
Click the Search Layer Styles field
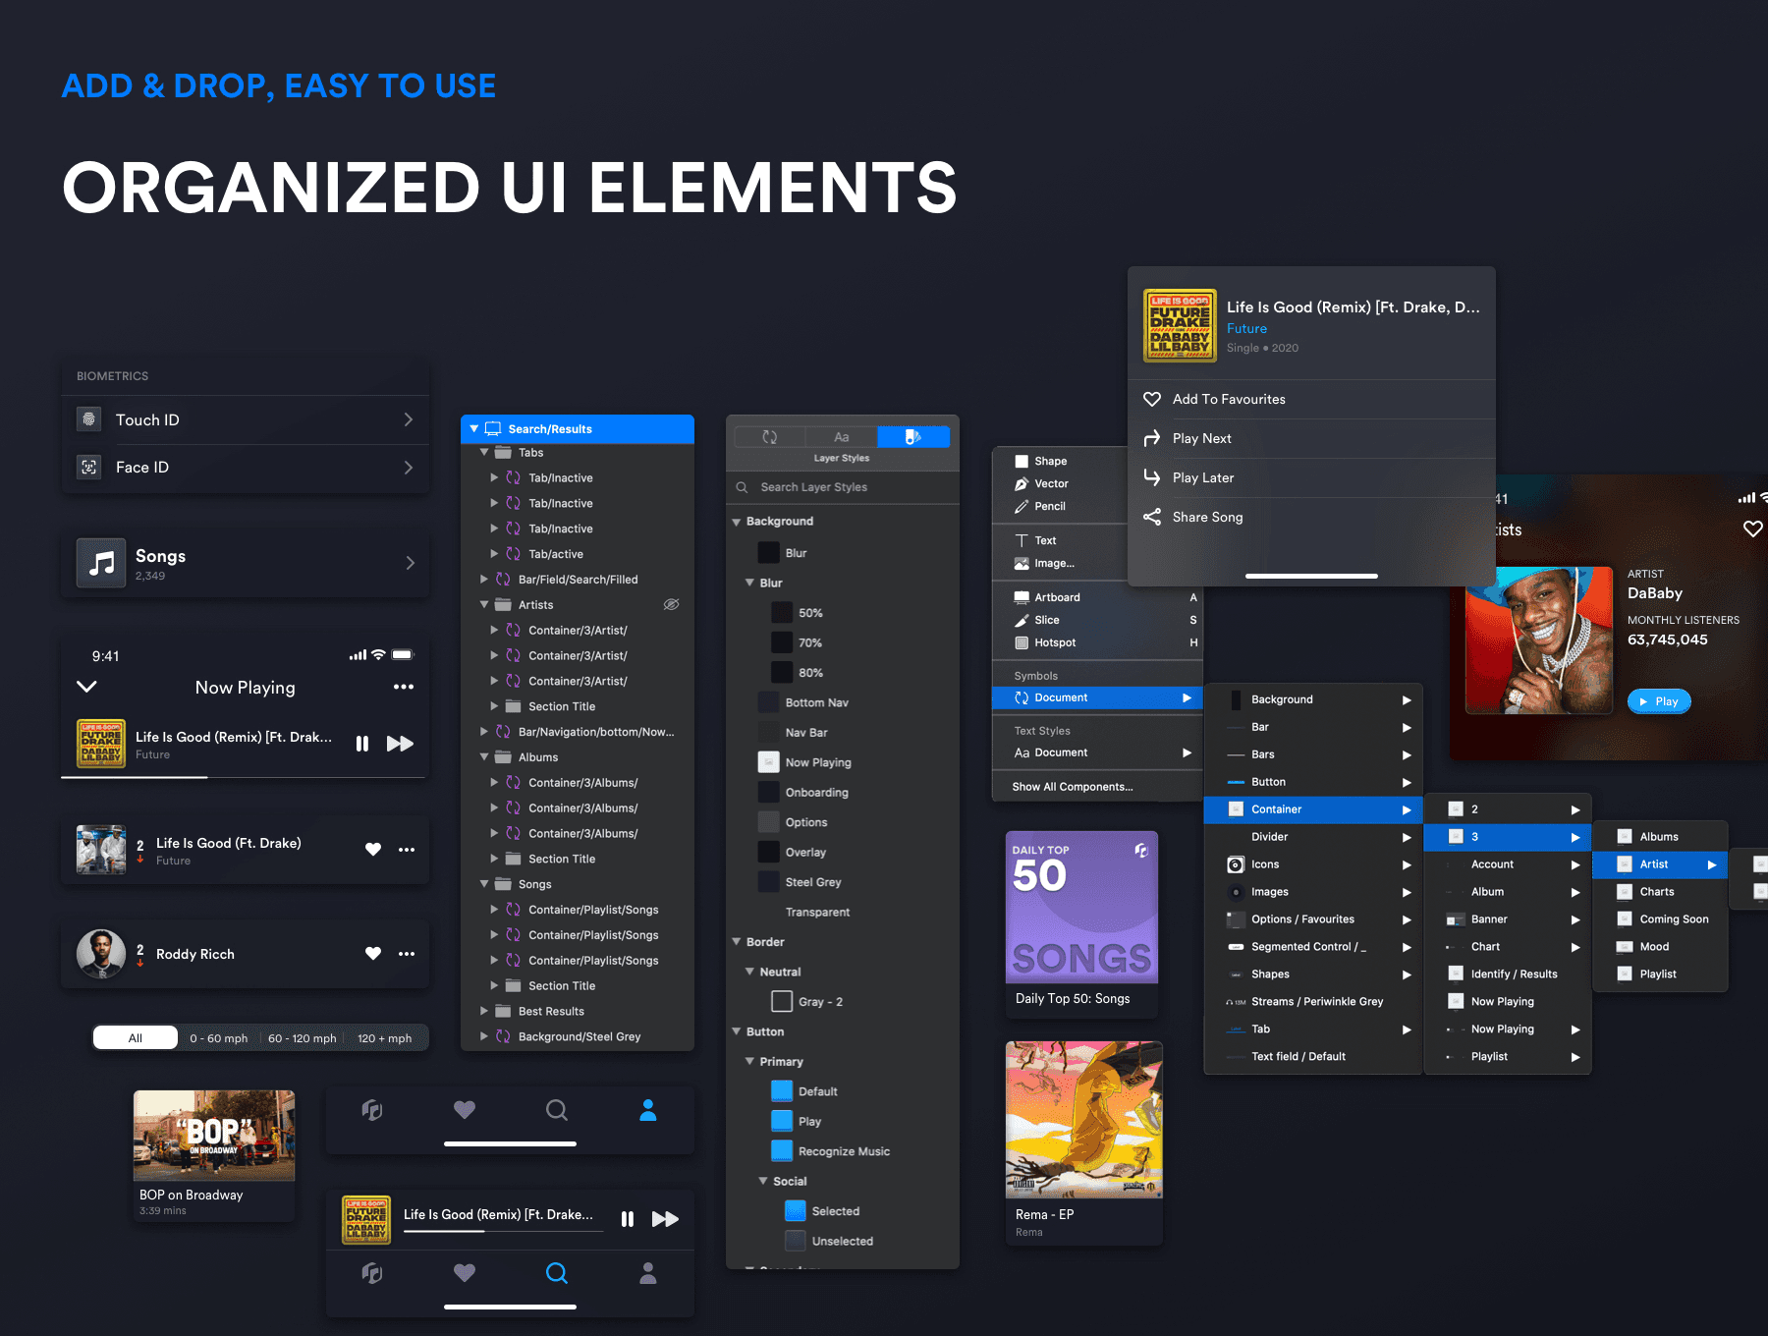pos(843,487)
